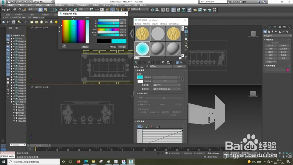Choose the Select and Move tool
The image size is (293, 165).
click(x=61, y=10)
